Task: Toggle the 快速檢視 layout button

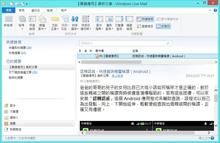Action: pyautogui.click(x=145, y=19)
